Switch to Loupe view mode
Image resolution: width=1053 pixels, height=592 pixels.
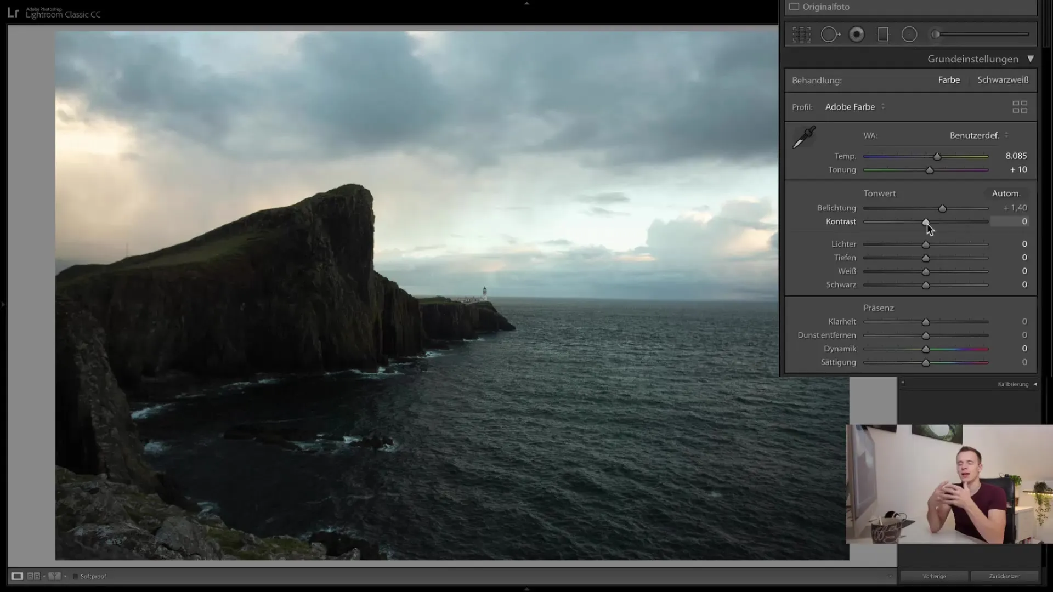17,576
